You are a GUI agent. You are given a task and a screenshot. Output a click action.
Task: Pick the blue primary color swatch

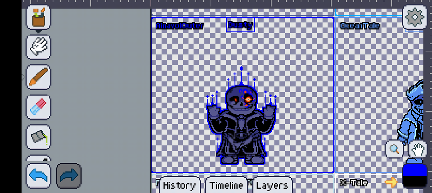[415, 169]
